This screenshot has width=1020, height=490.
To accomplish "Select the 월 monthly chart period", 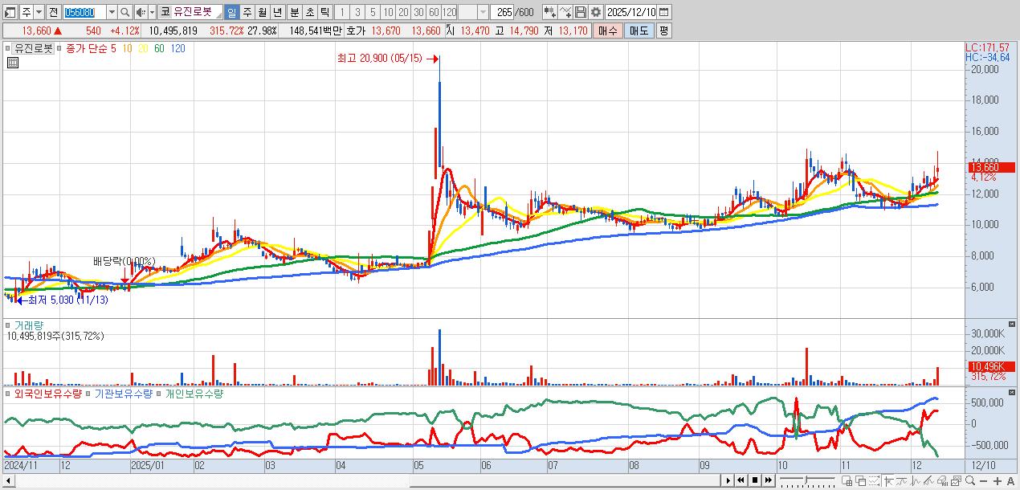I will [262, 12].
